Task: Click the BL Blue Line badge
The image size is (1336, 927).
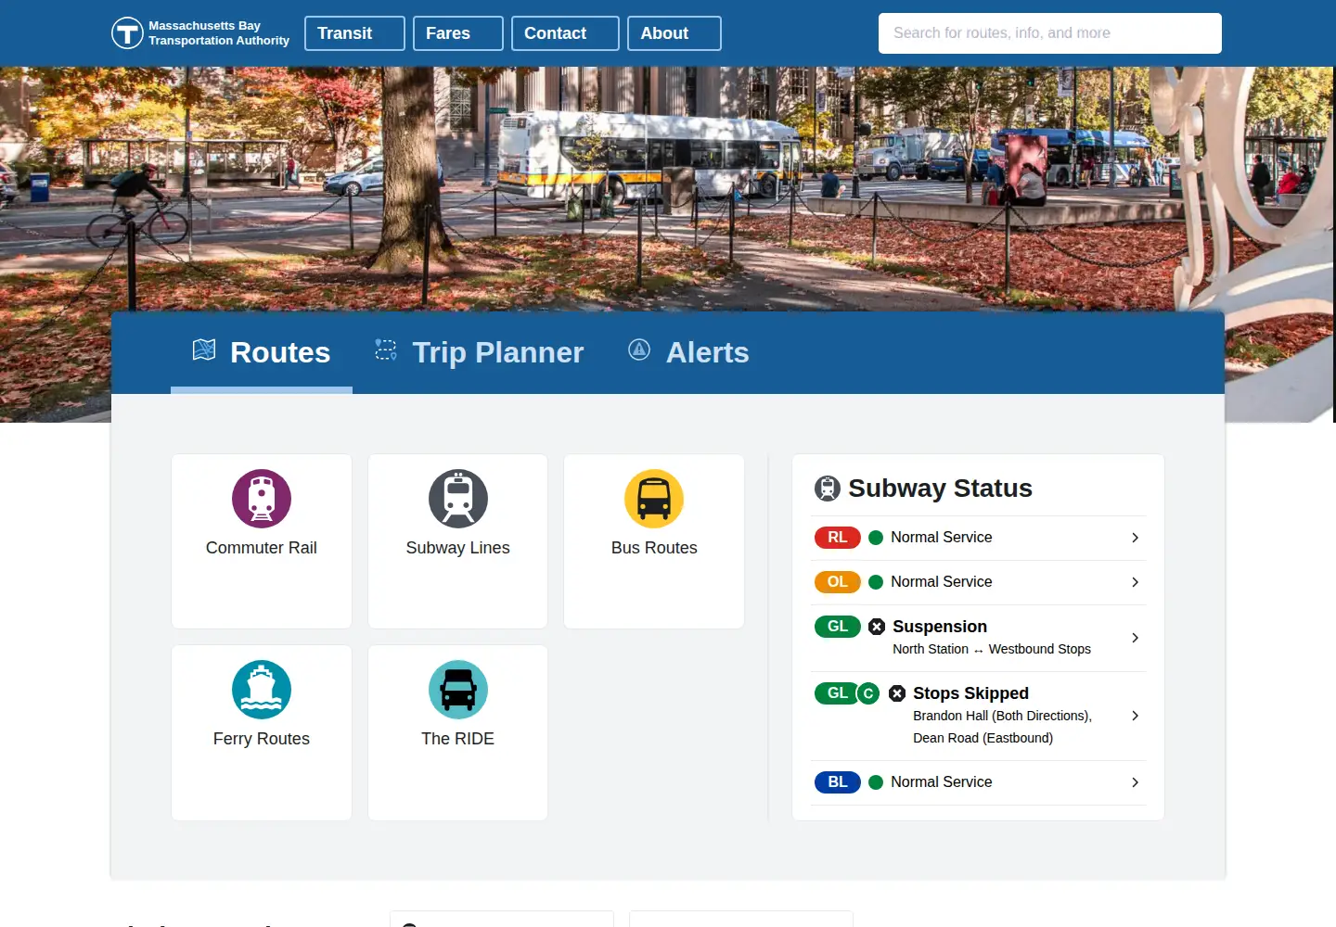Action: coord(838,782)
